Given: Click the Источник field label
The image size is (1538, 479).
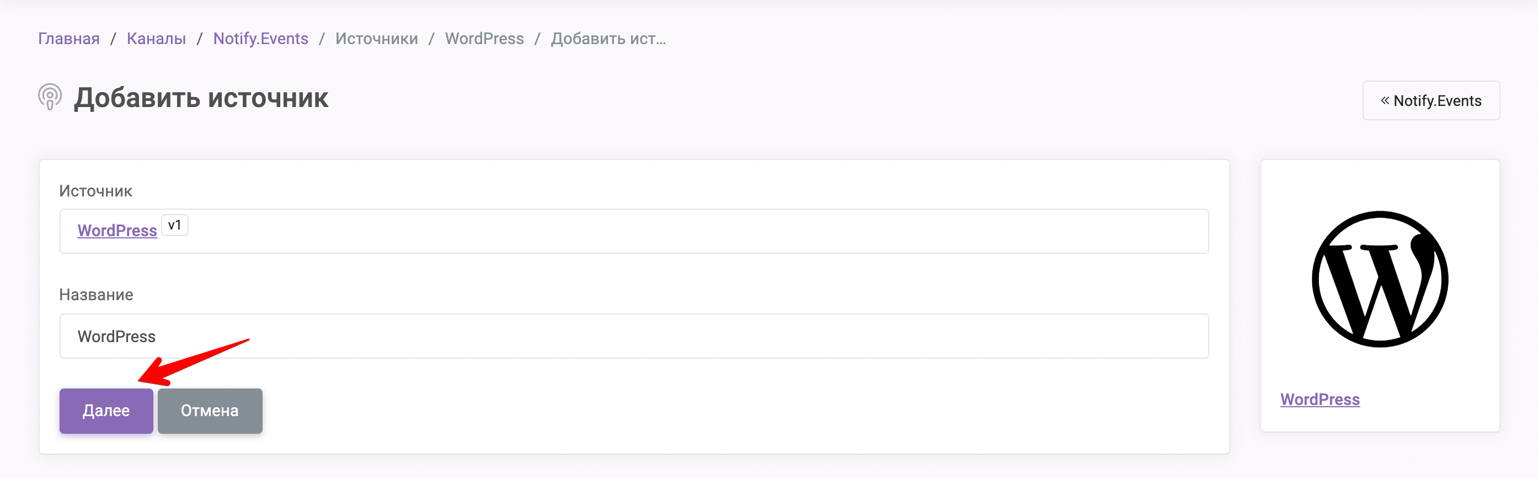Looking at the screenshot, I should pyautogui.click(x=95, y=191).
